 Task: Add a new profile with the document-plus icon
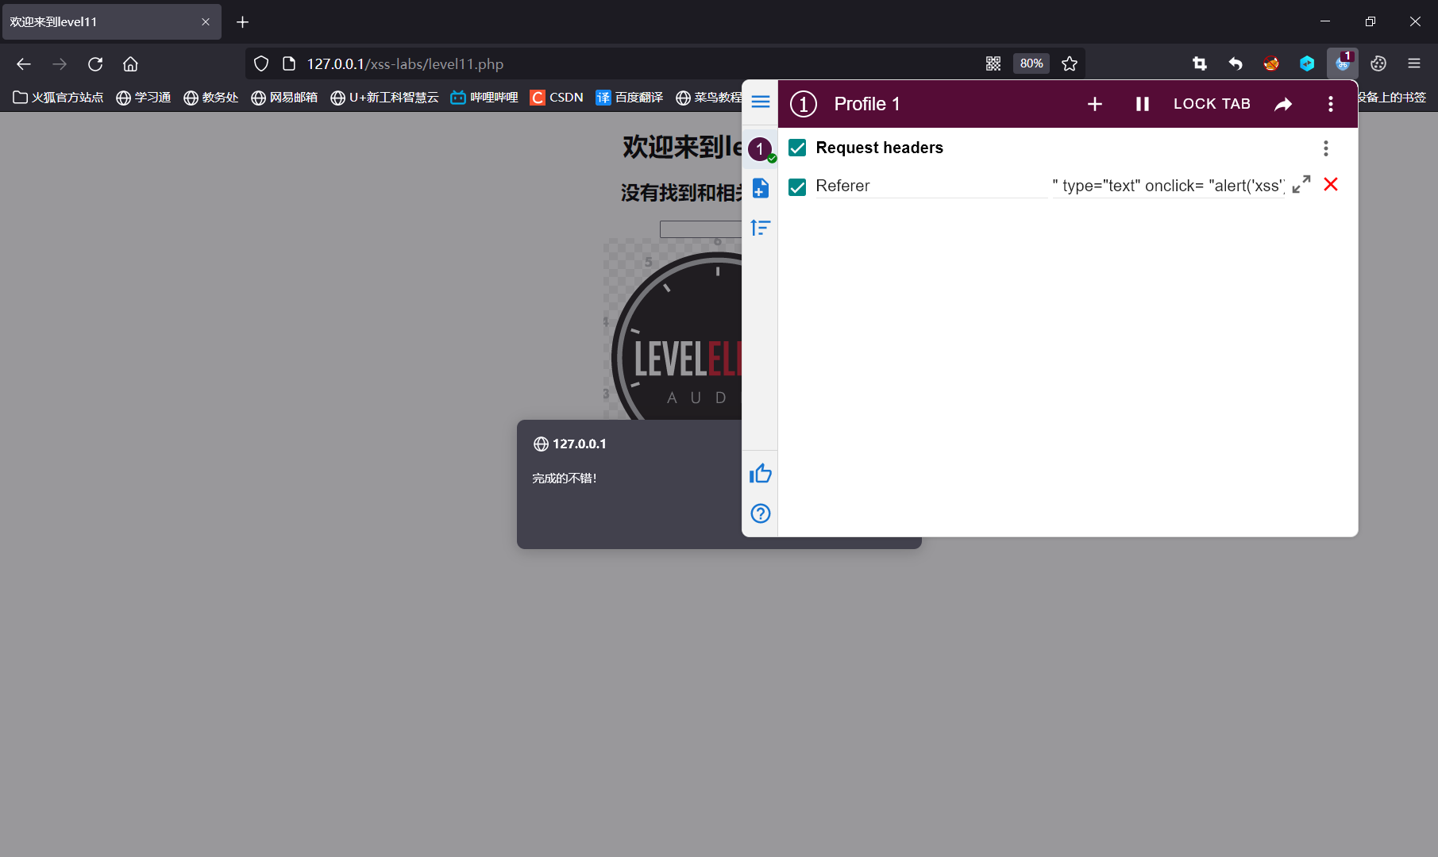click(760, 188)
